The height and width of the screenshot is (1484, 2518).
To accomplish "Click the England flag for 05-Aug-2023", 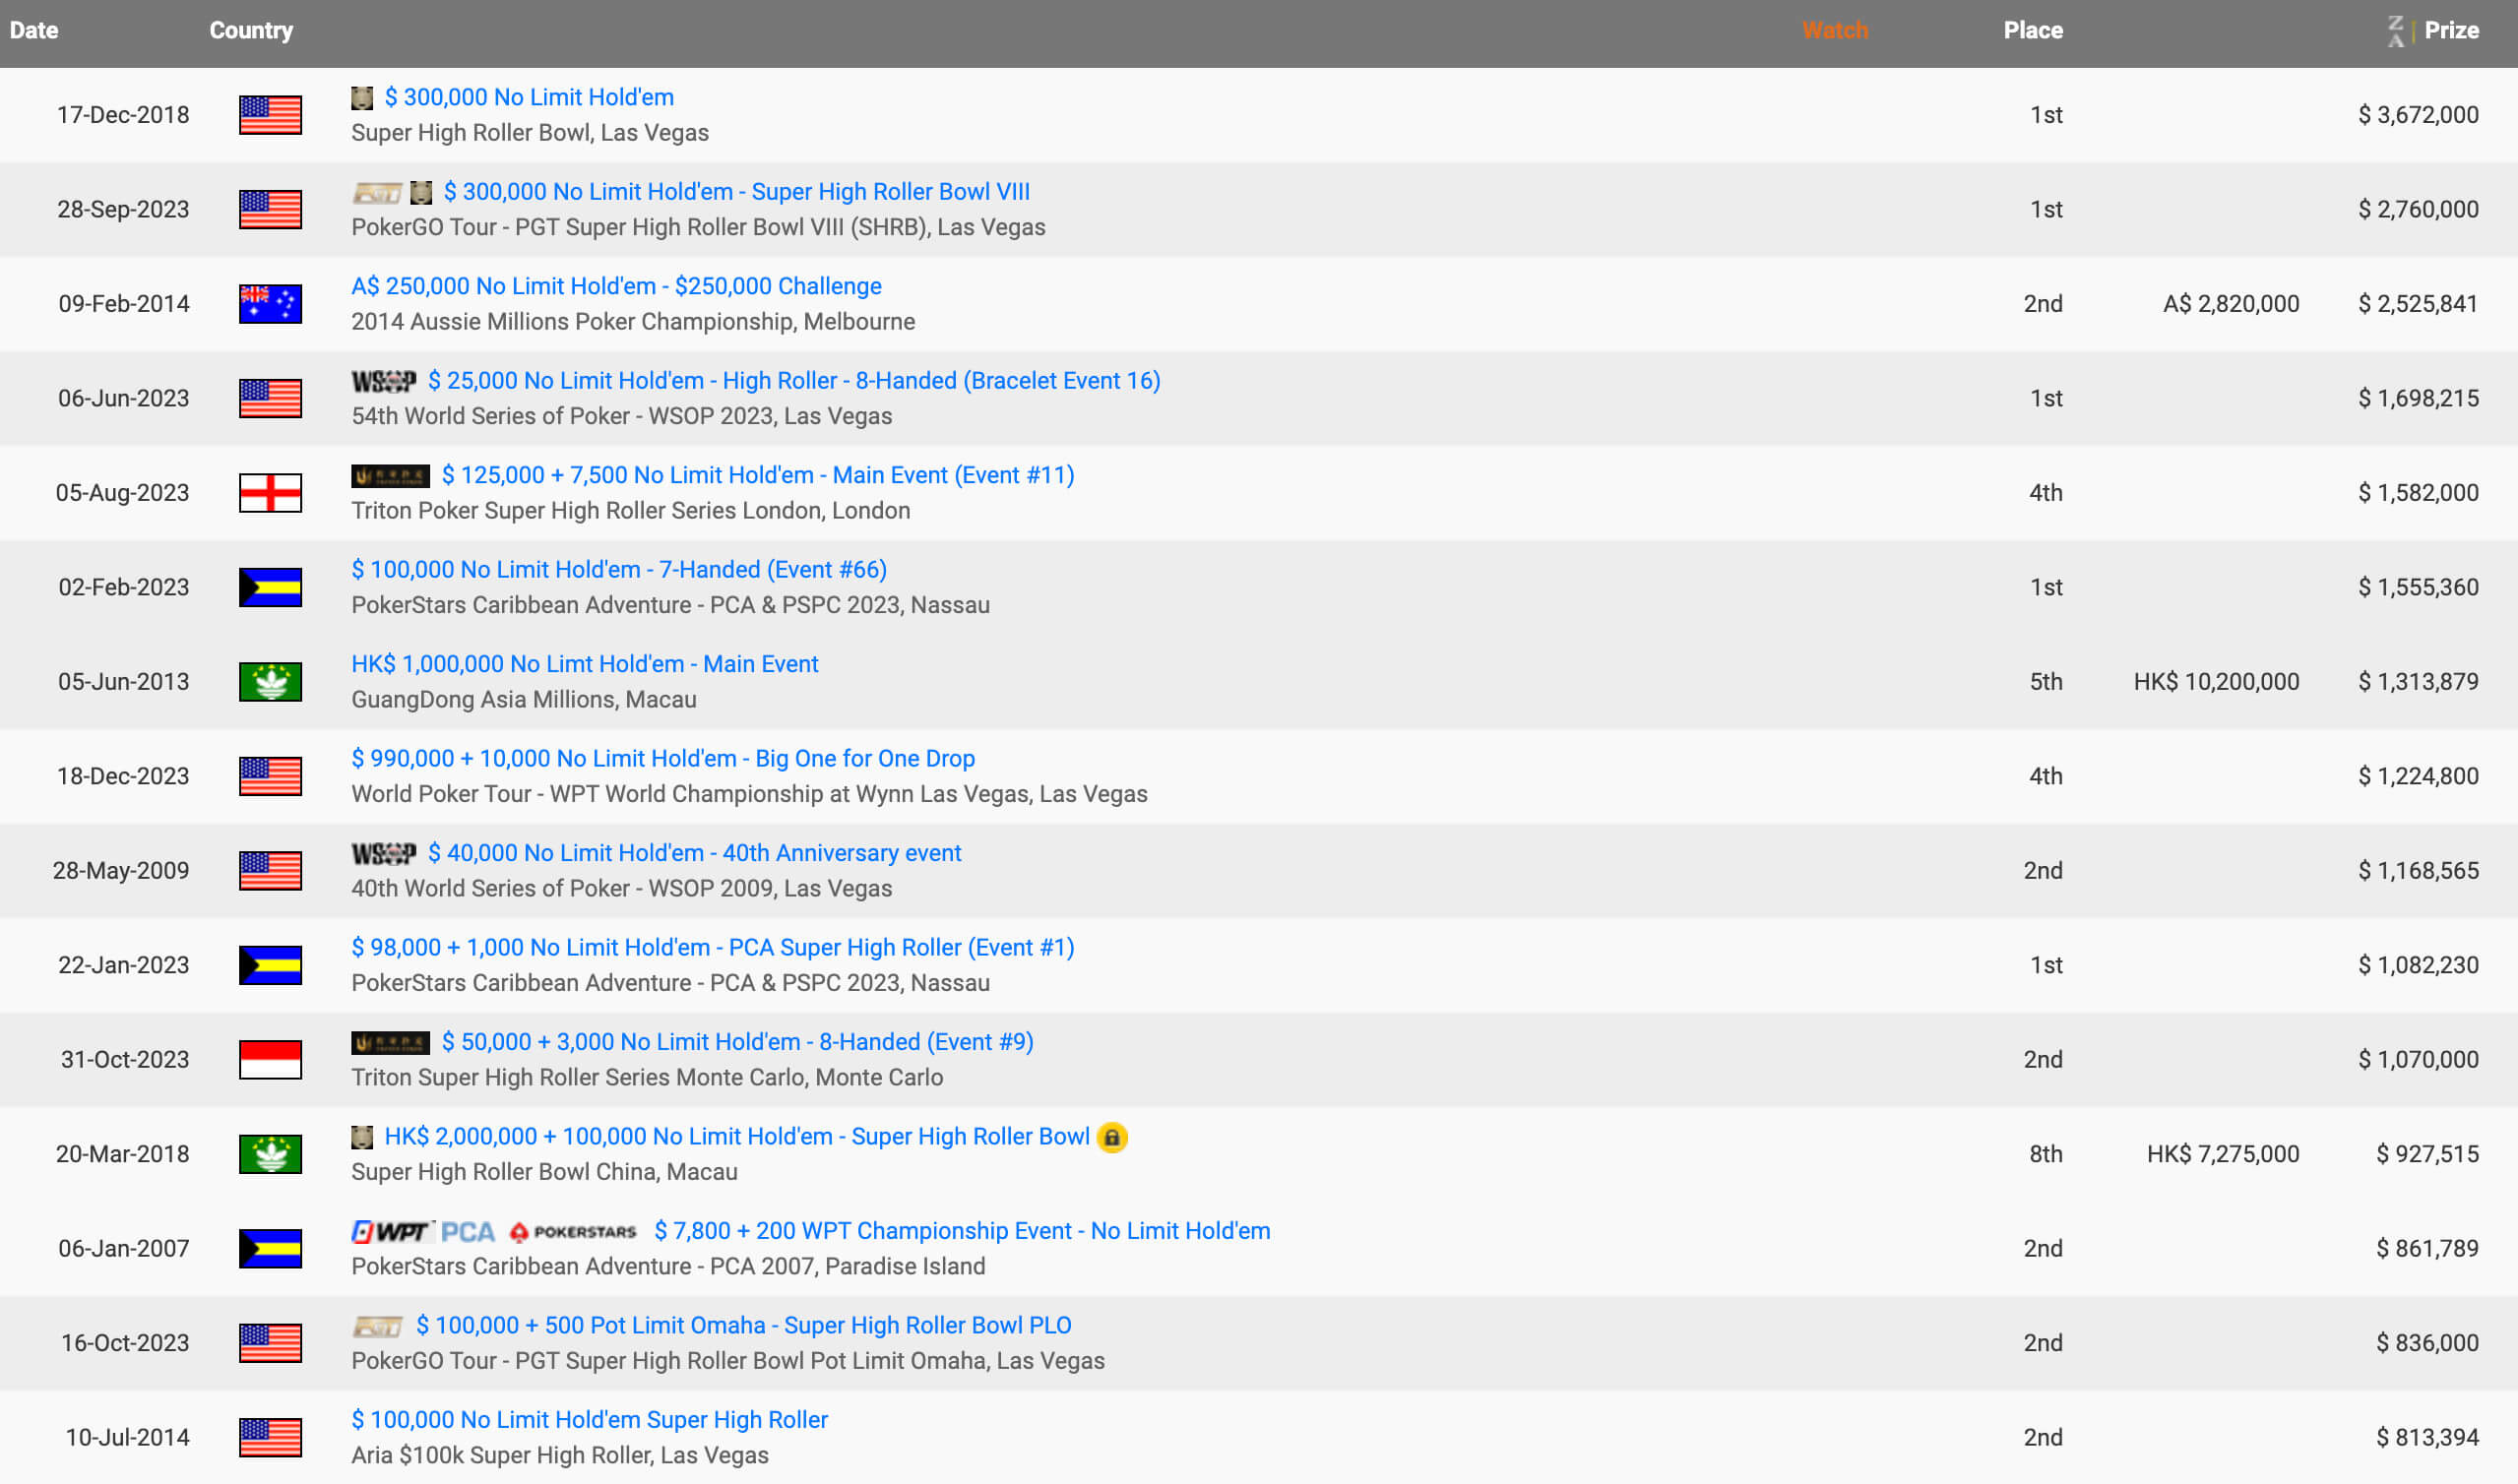I will pos(270,493).
